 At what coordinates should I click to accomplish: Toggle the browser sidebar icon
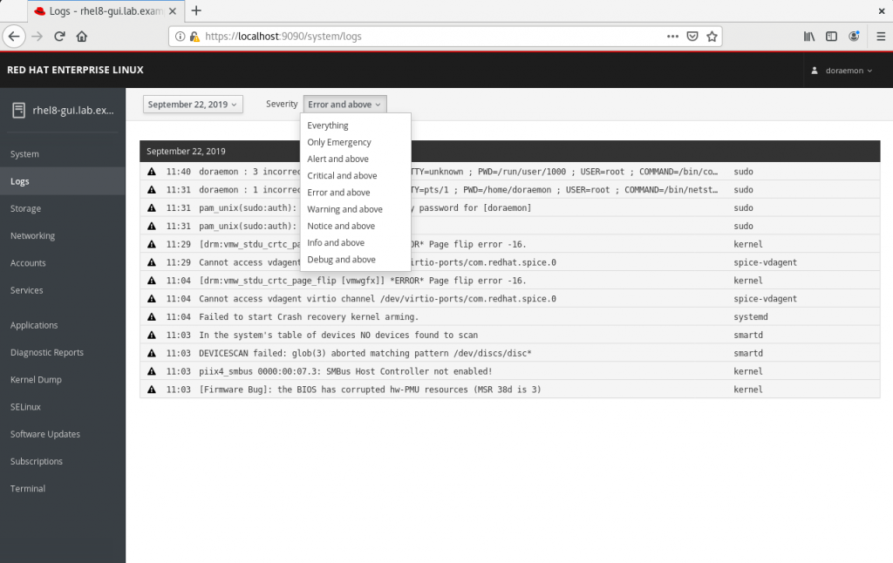click(x=831, y=37)
